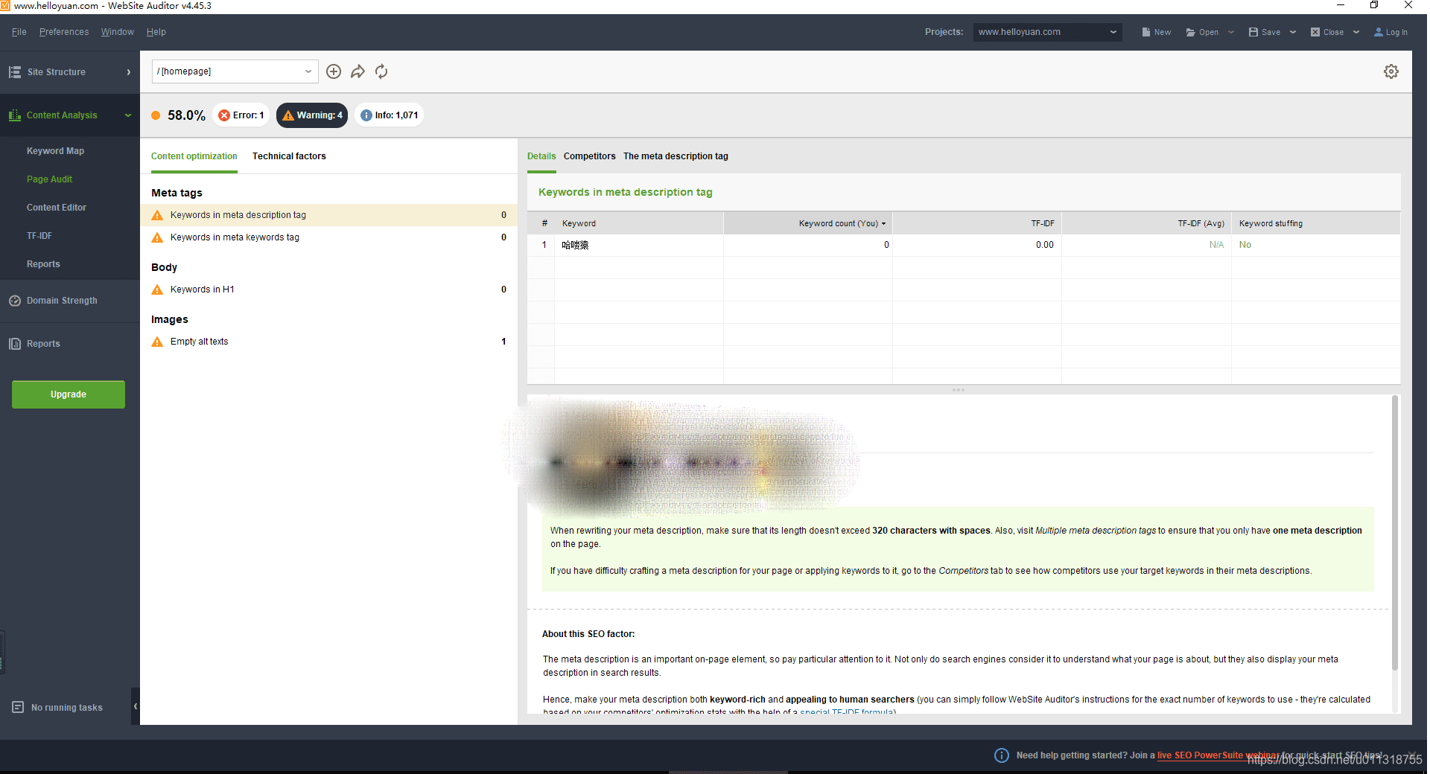The width and height of the screenshot is (1430, 774).
Task: Click the Open folder icon
Action: click(x=1191, y=32)
